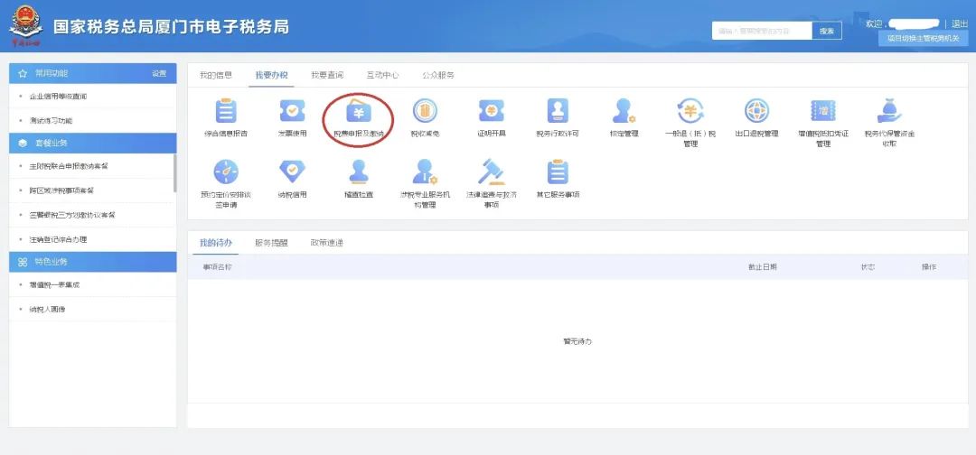Select the 服务提醒 tab
976x455 pixels.
tap(271, 243)
